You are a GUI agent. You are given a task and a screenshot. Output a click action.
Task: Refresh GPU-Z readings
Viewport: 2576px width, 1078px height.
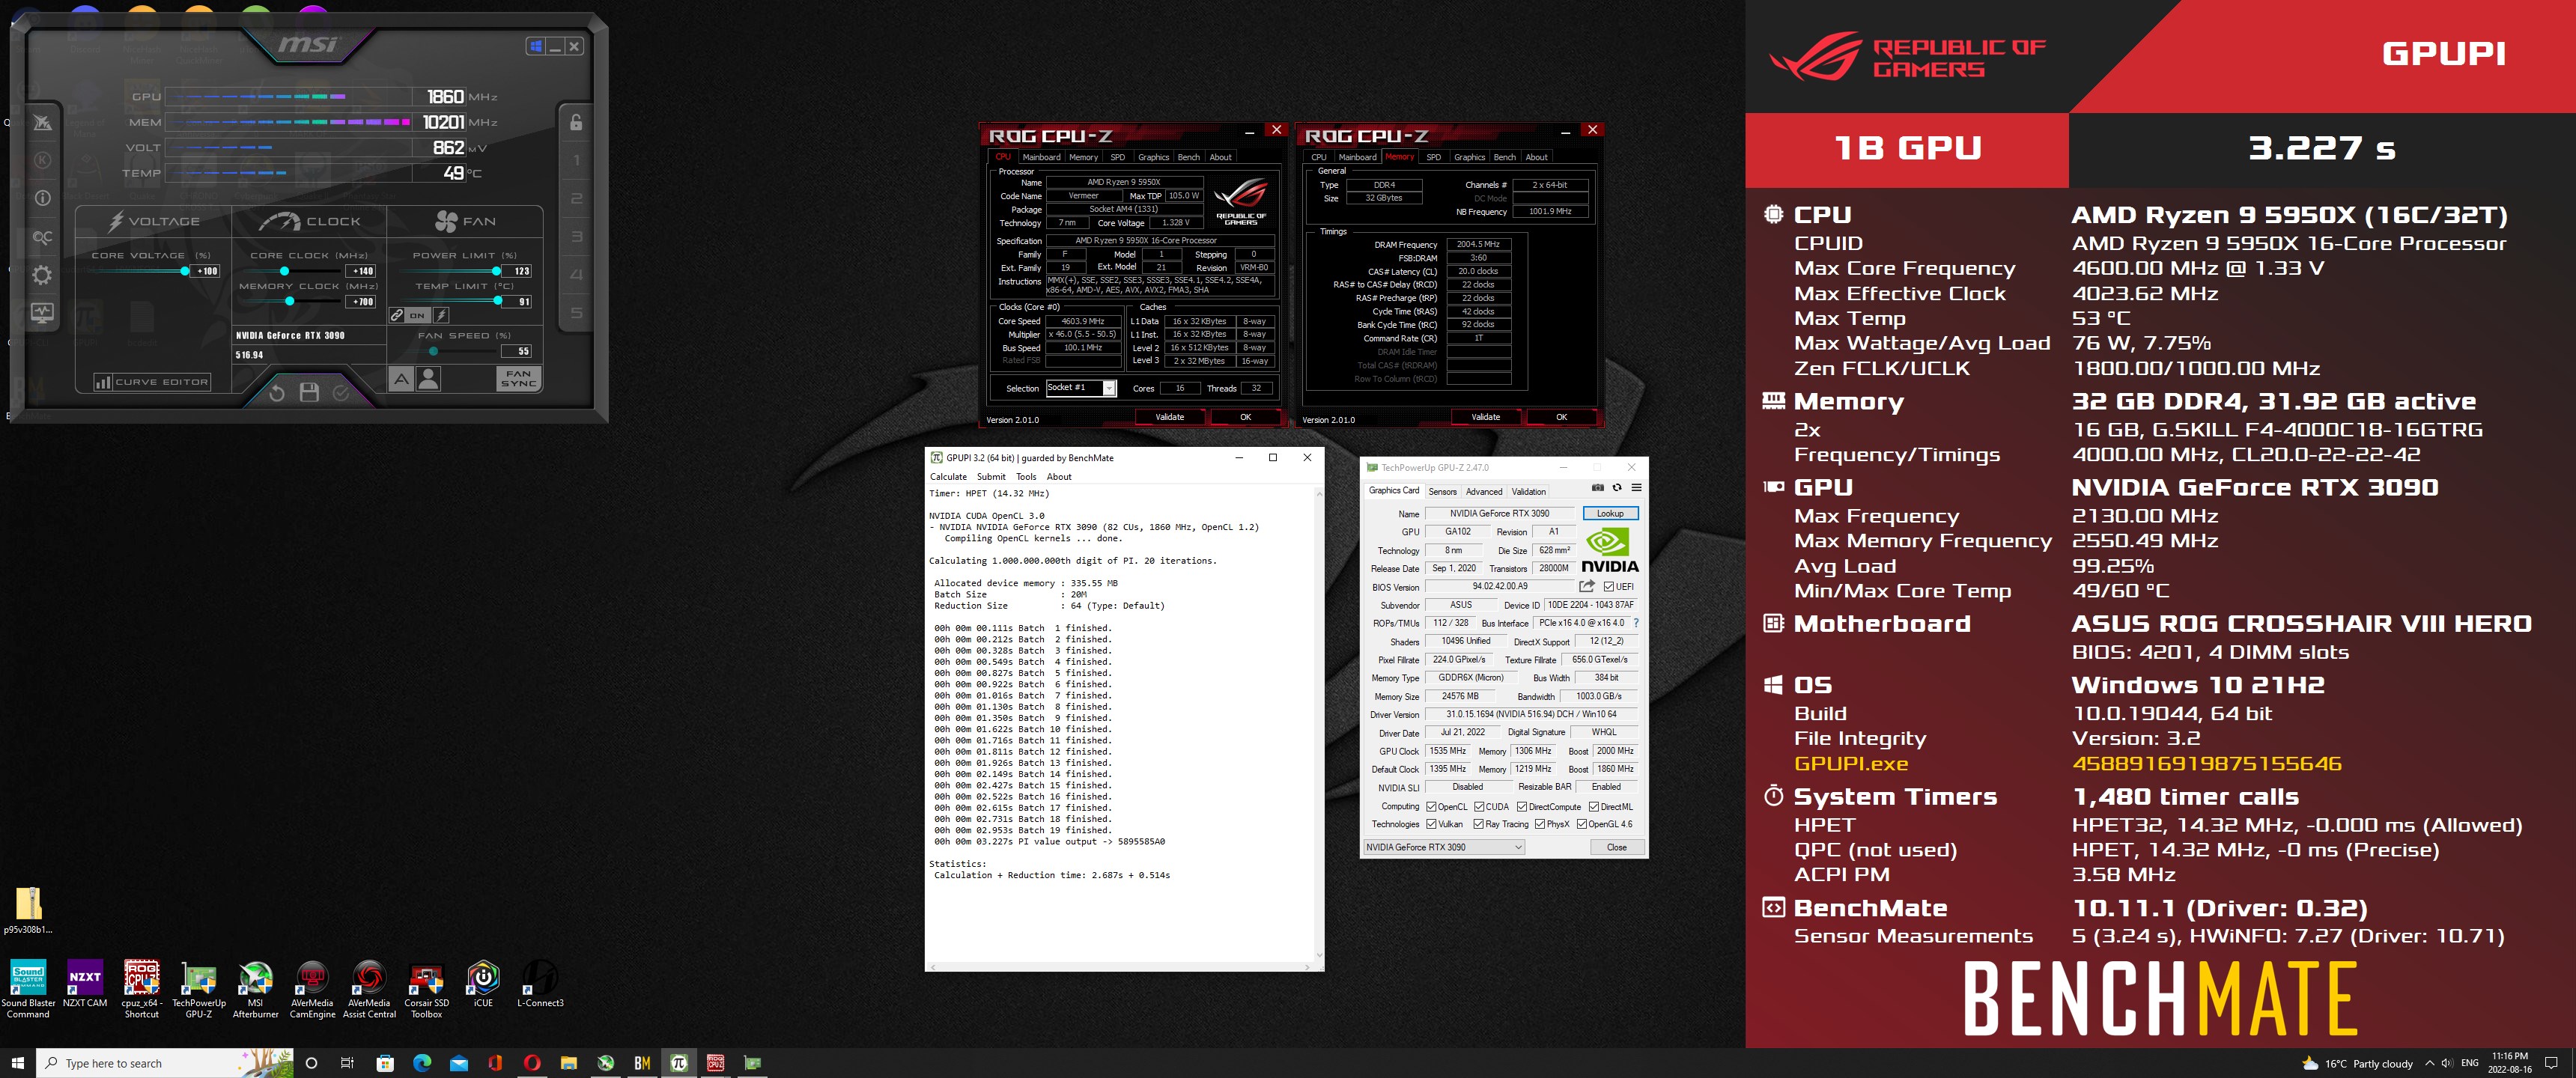tap(1617, 488)
